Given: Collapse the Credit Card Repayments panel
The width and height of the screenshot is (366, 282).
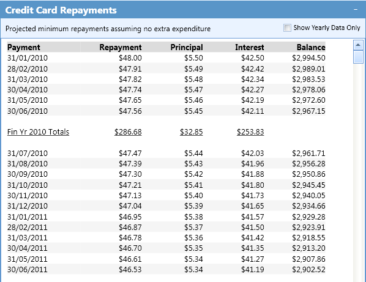Looking at the screenshot, I should pyautogui.click(x=356, y=10).
